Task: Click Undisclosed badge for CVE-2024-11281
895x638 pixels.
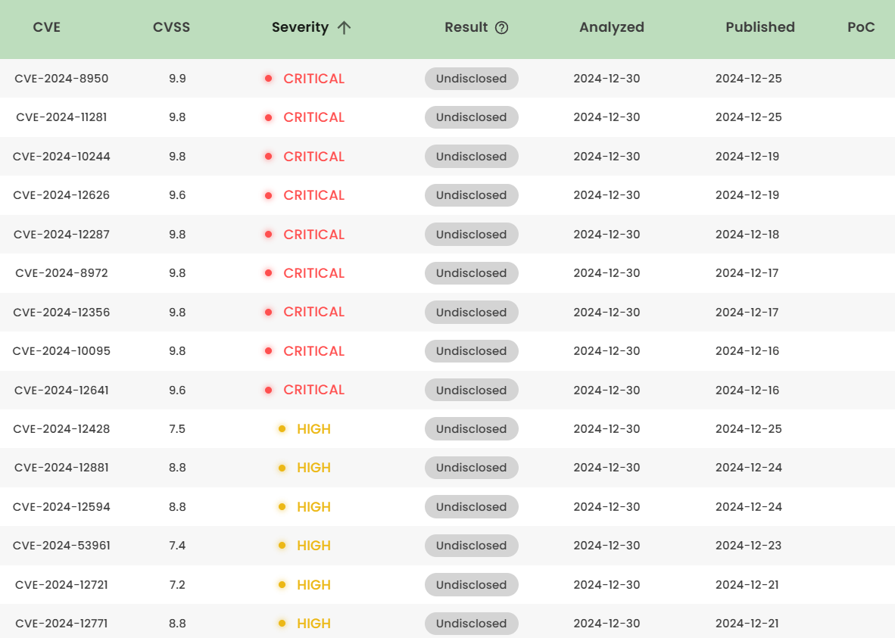Action: tap(472, 117)
